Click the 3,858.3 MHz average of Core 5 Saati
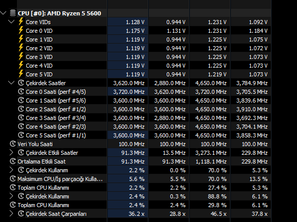 click(252, 135)
